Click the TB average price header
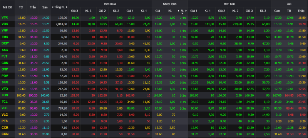Screen dimensions: 308x138 click(x=289, y=11)
